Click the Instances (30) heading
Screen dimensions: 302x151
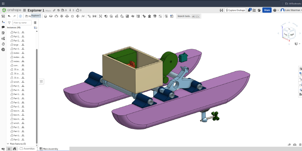(14, 28)
